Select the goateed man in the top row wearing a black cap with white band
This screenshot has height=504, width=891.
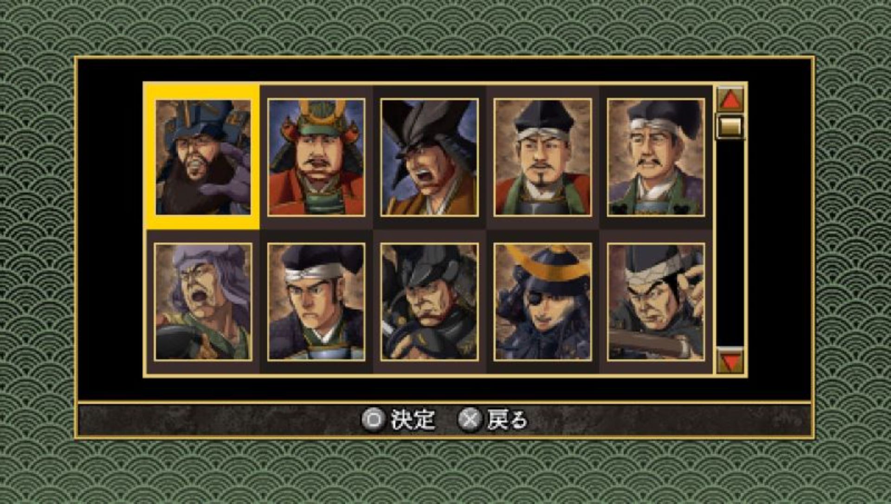click(x=542, y=157)
